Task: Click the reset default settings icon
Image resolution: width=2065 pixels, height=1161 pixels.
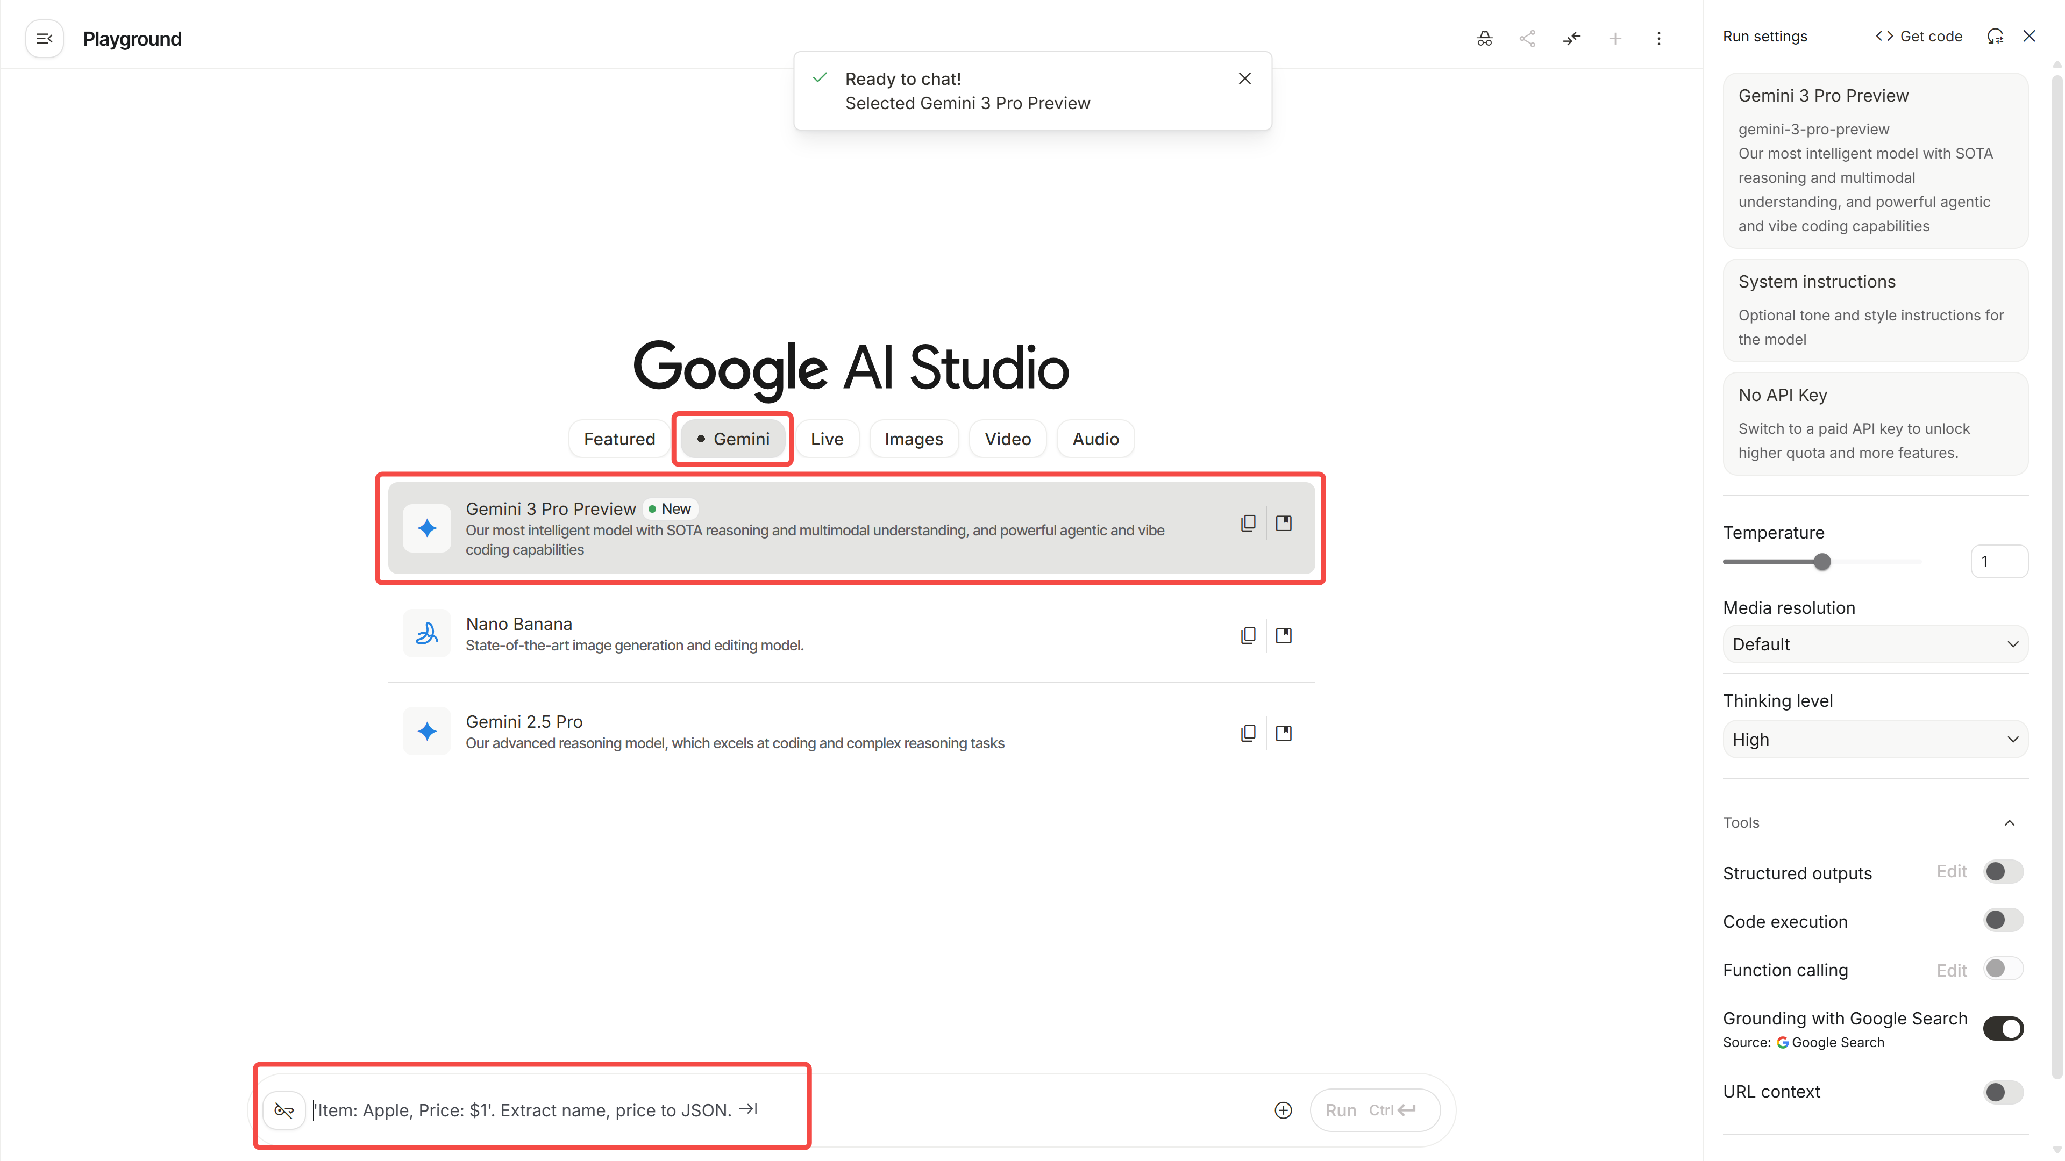Action: pos(1995,36)
